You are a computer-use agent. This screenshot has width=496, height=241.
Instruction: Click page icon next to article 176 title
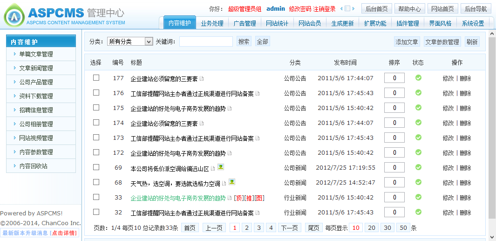258,93
